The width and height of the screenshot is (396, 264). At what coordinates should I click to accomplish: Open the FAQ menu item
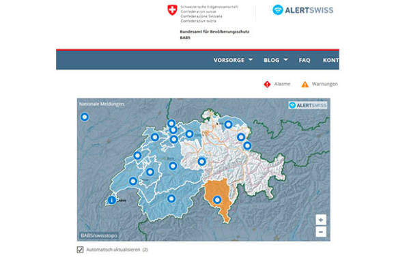click(x=305, y=60)
